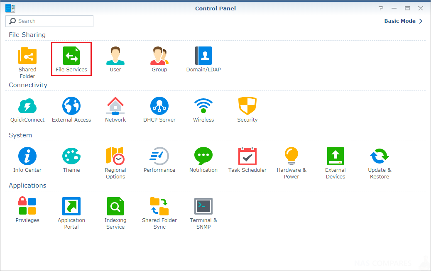The height and width of the screenshot is (271, 431).
Task: Open the Theme settings
Action: coord(71,160)
